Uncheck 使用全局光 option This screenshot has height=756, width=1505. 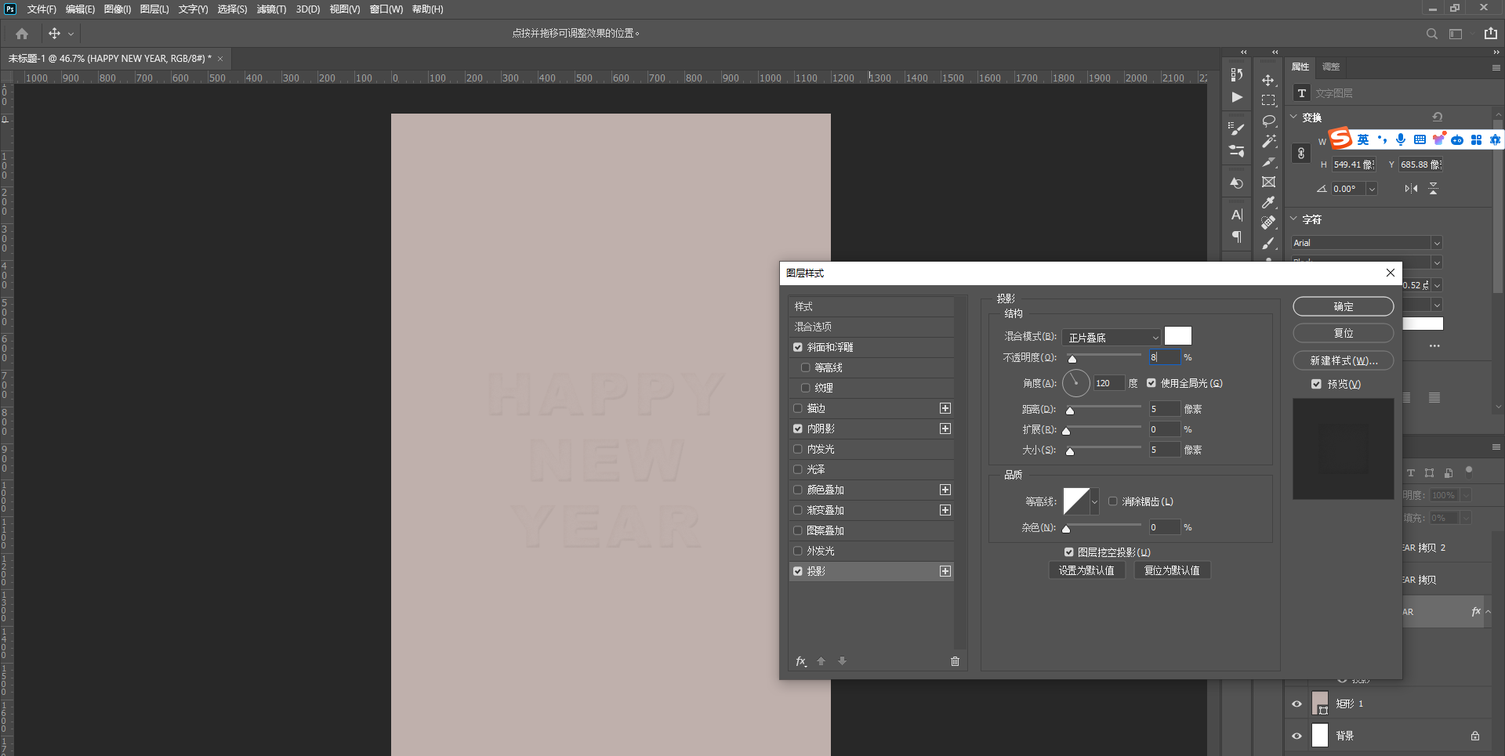[x=1151, y=383]
